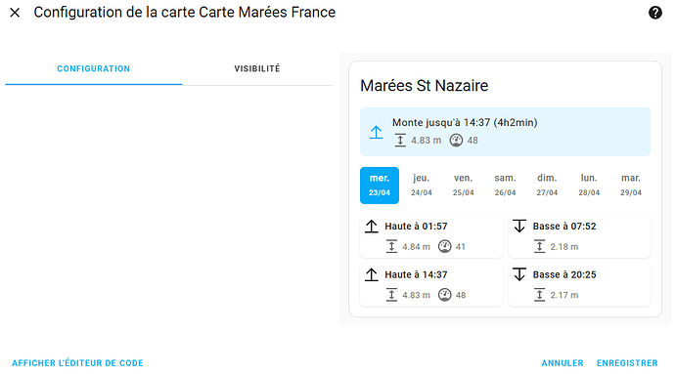This screenshot has height=374, width=675.
Task: Switch to the Visibilité tab
Action: click(257, 68)
